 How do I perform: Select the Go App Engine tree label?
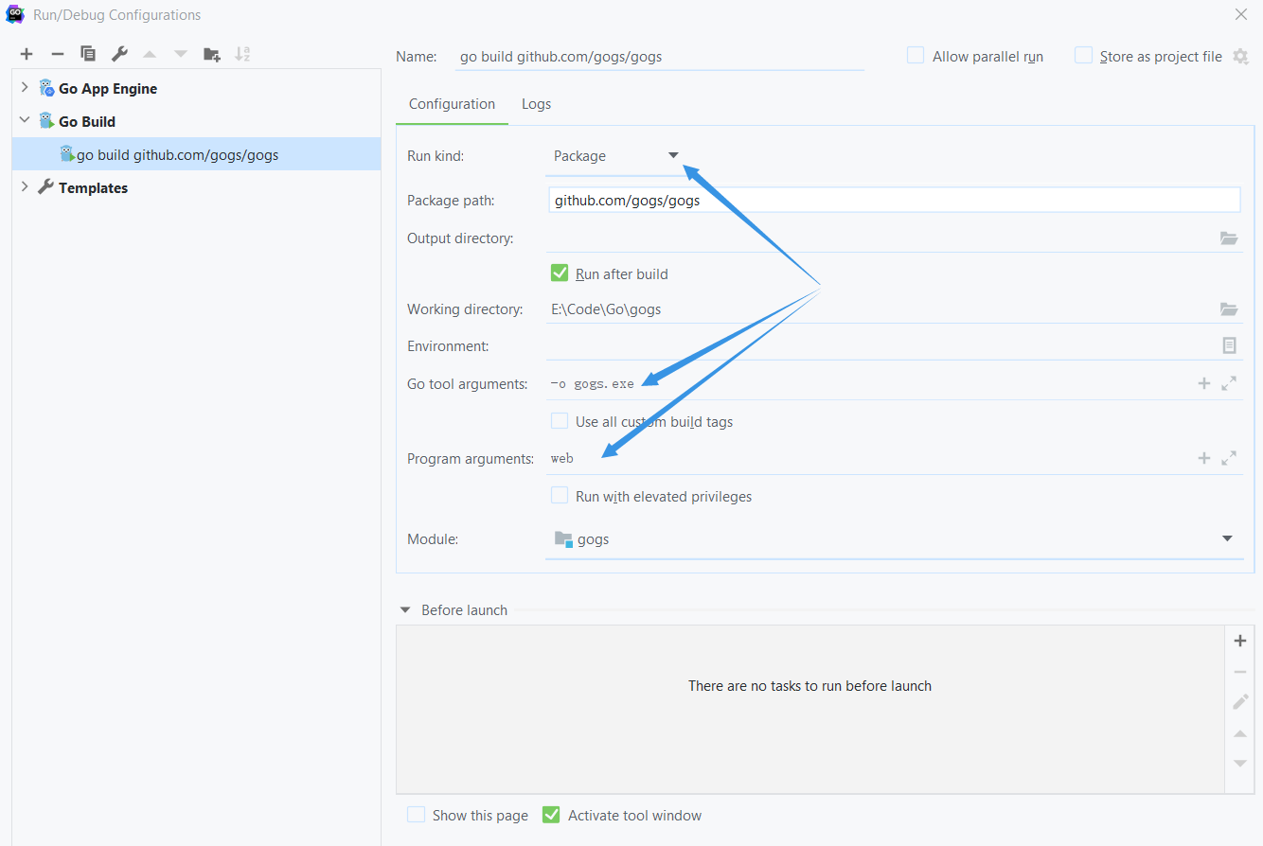click(108, 88)
